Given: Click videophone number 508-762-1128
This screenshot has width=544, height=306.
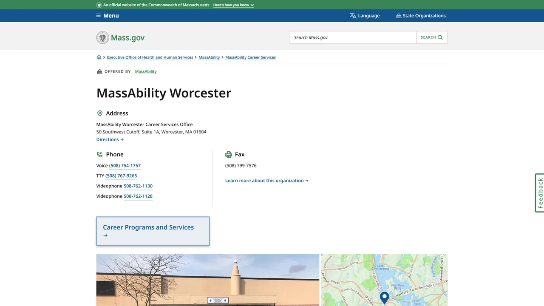Looking at the screenshot, I should point(138,196).
